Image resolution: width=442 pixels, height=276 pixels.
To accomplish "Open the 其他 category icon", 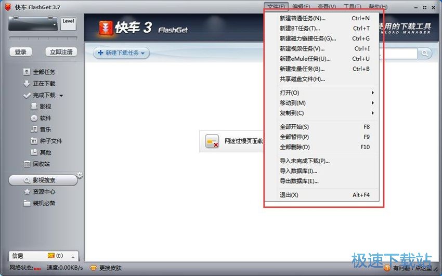I will [34, 152].
